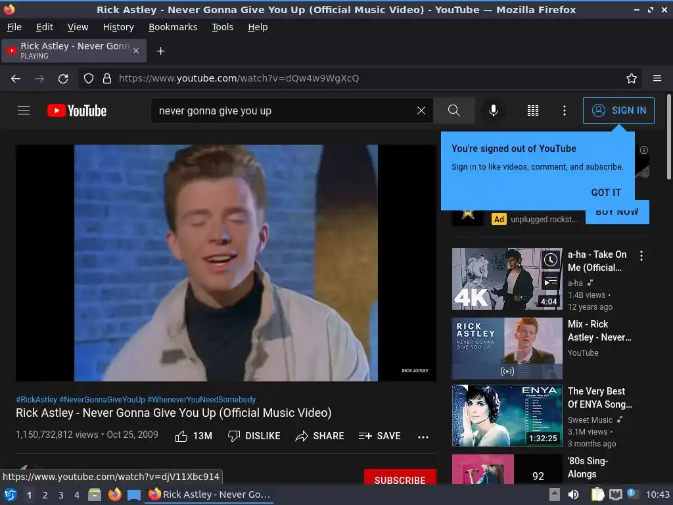Open the View menu
Viewport: 673px width, 505px height.
point(78,27)
